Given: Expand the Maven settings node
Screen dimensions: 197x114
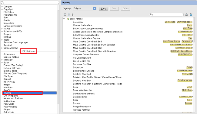Looking at the screenshot, I should [2, 29].
